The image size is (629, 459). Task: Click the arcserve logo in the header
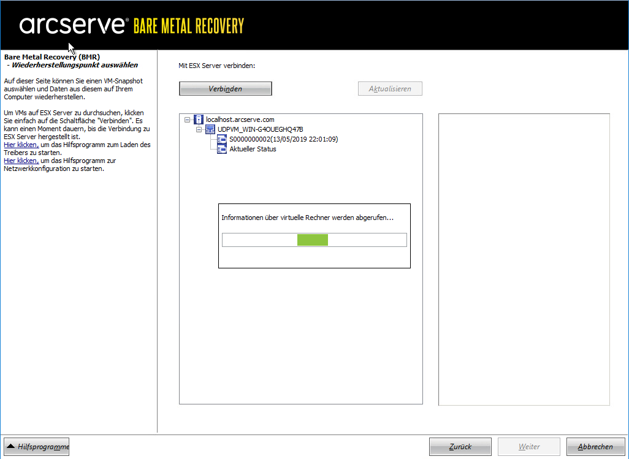click(74, 25)
